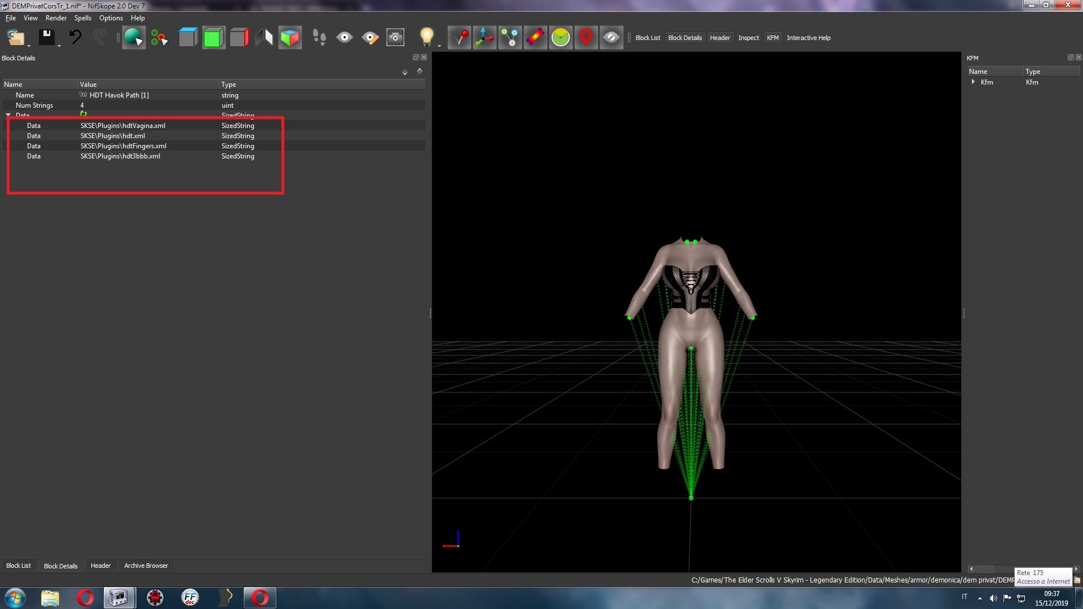Click the lighting lightbulb icon
Image resolution: width=1083 pixels, height=609 pixels.
tap(427, 37)
